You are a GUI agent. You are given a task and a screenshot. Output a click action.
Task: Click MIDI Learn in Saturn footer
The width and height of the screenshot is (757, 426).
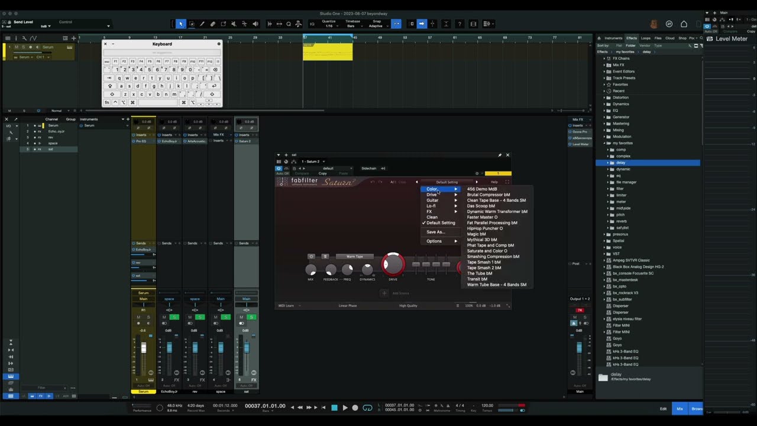tap(286, 306)
